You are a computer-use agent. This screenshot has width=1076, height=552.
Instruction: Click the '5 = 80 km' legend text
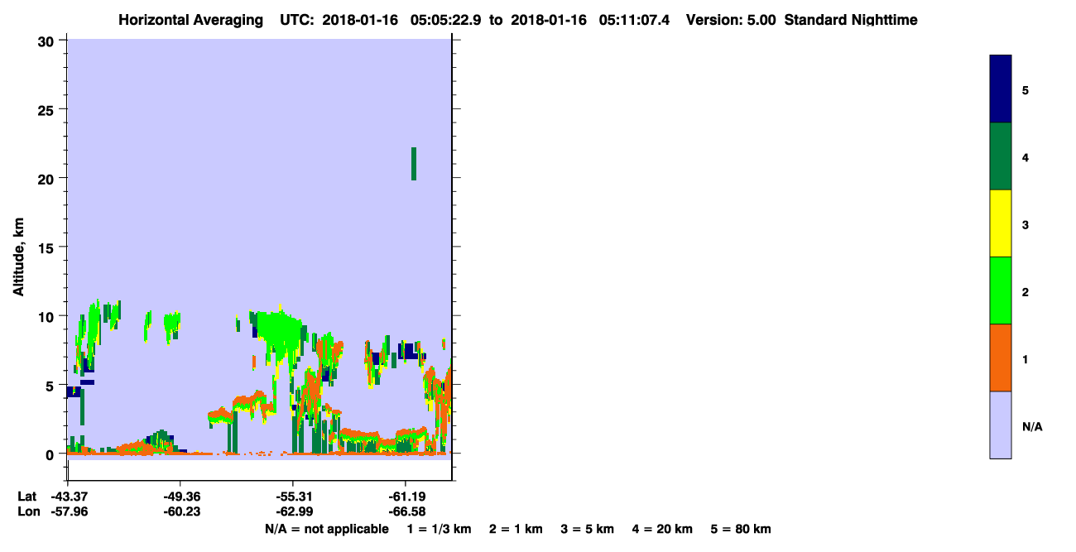coord(741,530)
